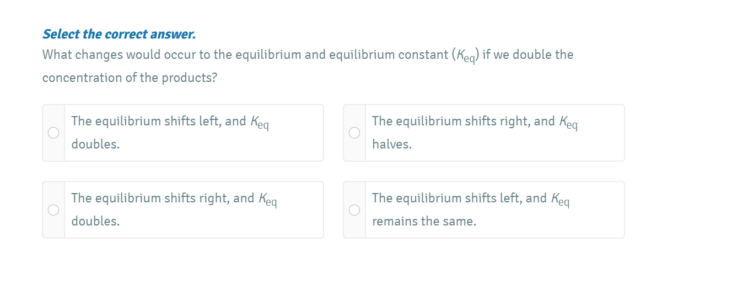Click the 'remains the same.' text
Viewport: 748px width, 286px height.
coord(424,222)
